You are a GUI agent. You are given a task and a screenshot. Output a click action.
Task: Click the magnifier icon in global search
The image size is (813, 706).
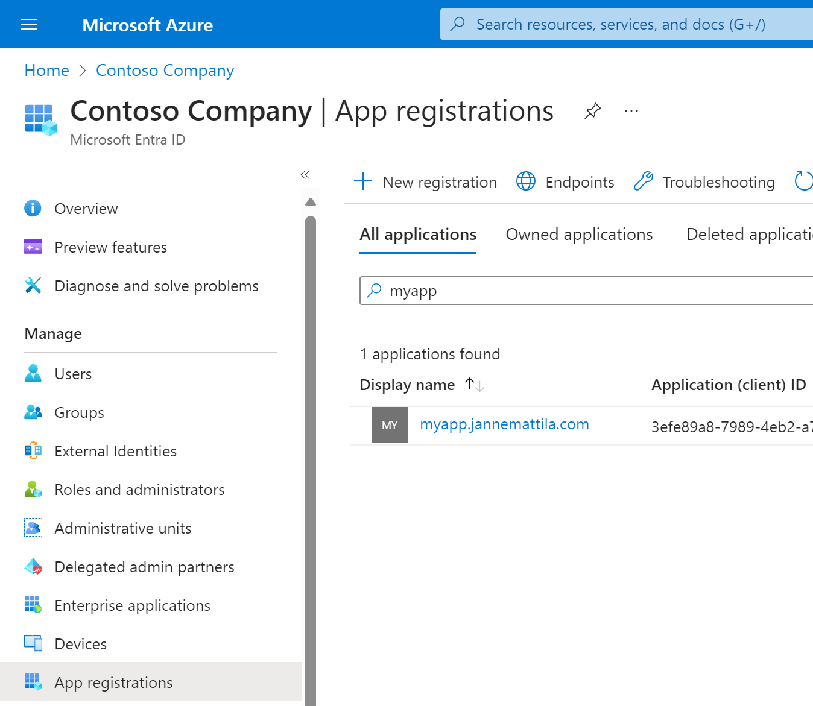(458, 24)
